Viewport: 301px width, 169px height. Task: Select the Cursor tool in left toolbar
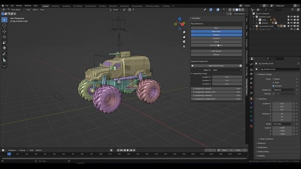point(4,25)
